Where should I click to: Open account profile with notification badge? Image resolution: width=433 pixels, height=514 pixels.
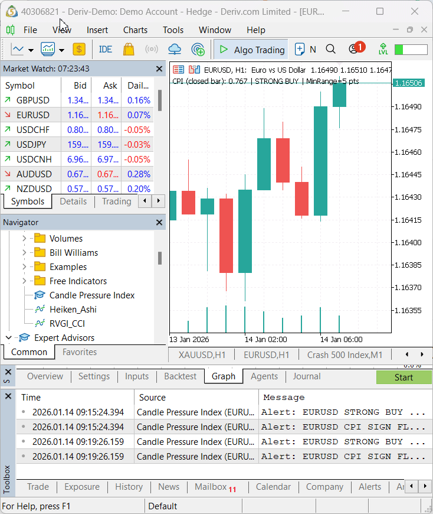coord(356,48)
